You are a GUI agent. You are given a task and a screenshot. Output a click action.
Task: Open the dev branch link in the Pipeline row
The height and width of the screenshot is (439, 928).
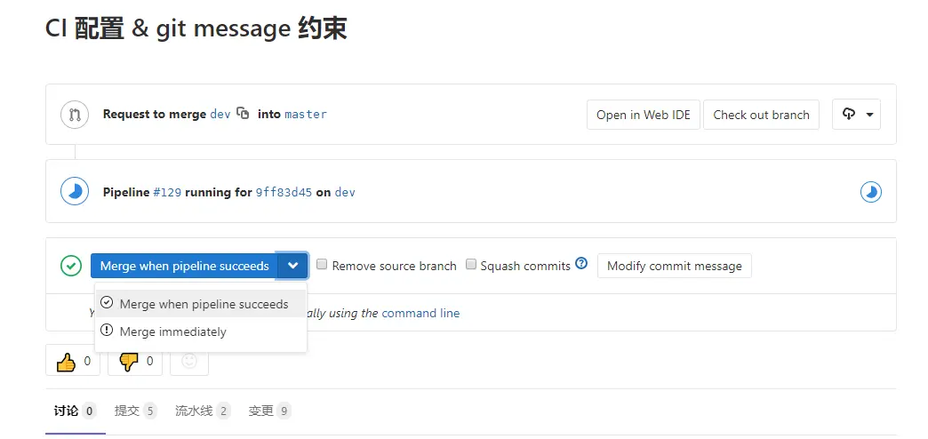coord(345,192)
